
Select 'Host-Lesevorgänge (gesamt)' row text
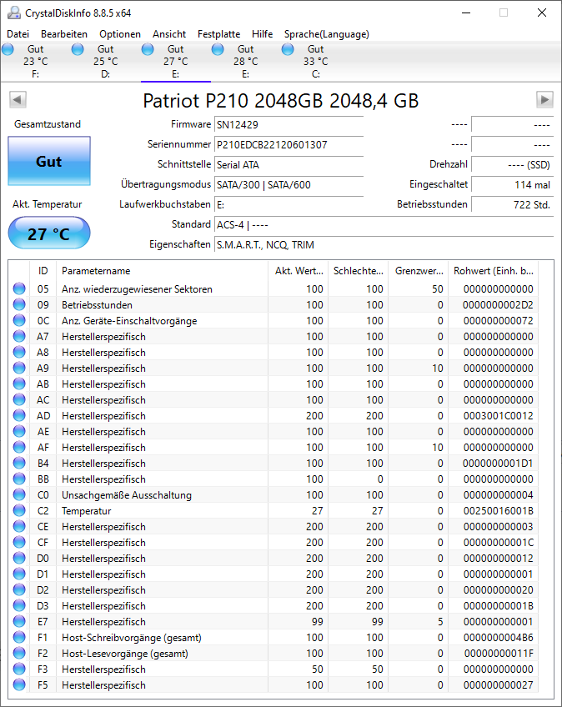pyautogui.click(x=125, y=654)
